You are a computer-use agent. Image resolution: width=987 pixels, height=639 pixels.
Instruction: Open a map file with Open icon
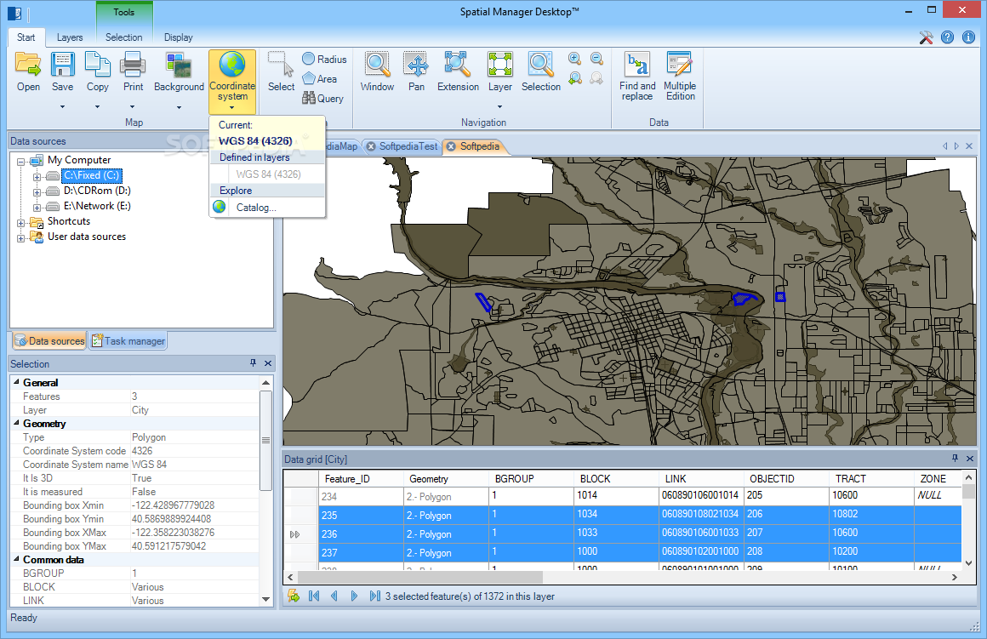(x=28, y=65)
